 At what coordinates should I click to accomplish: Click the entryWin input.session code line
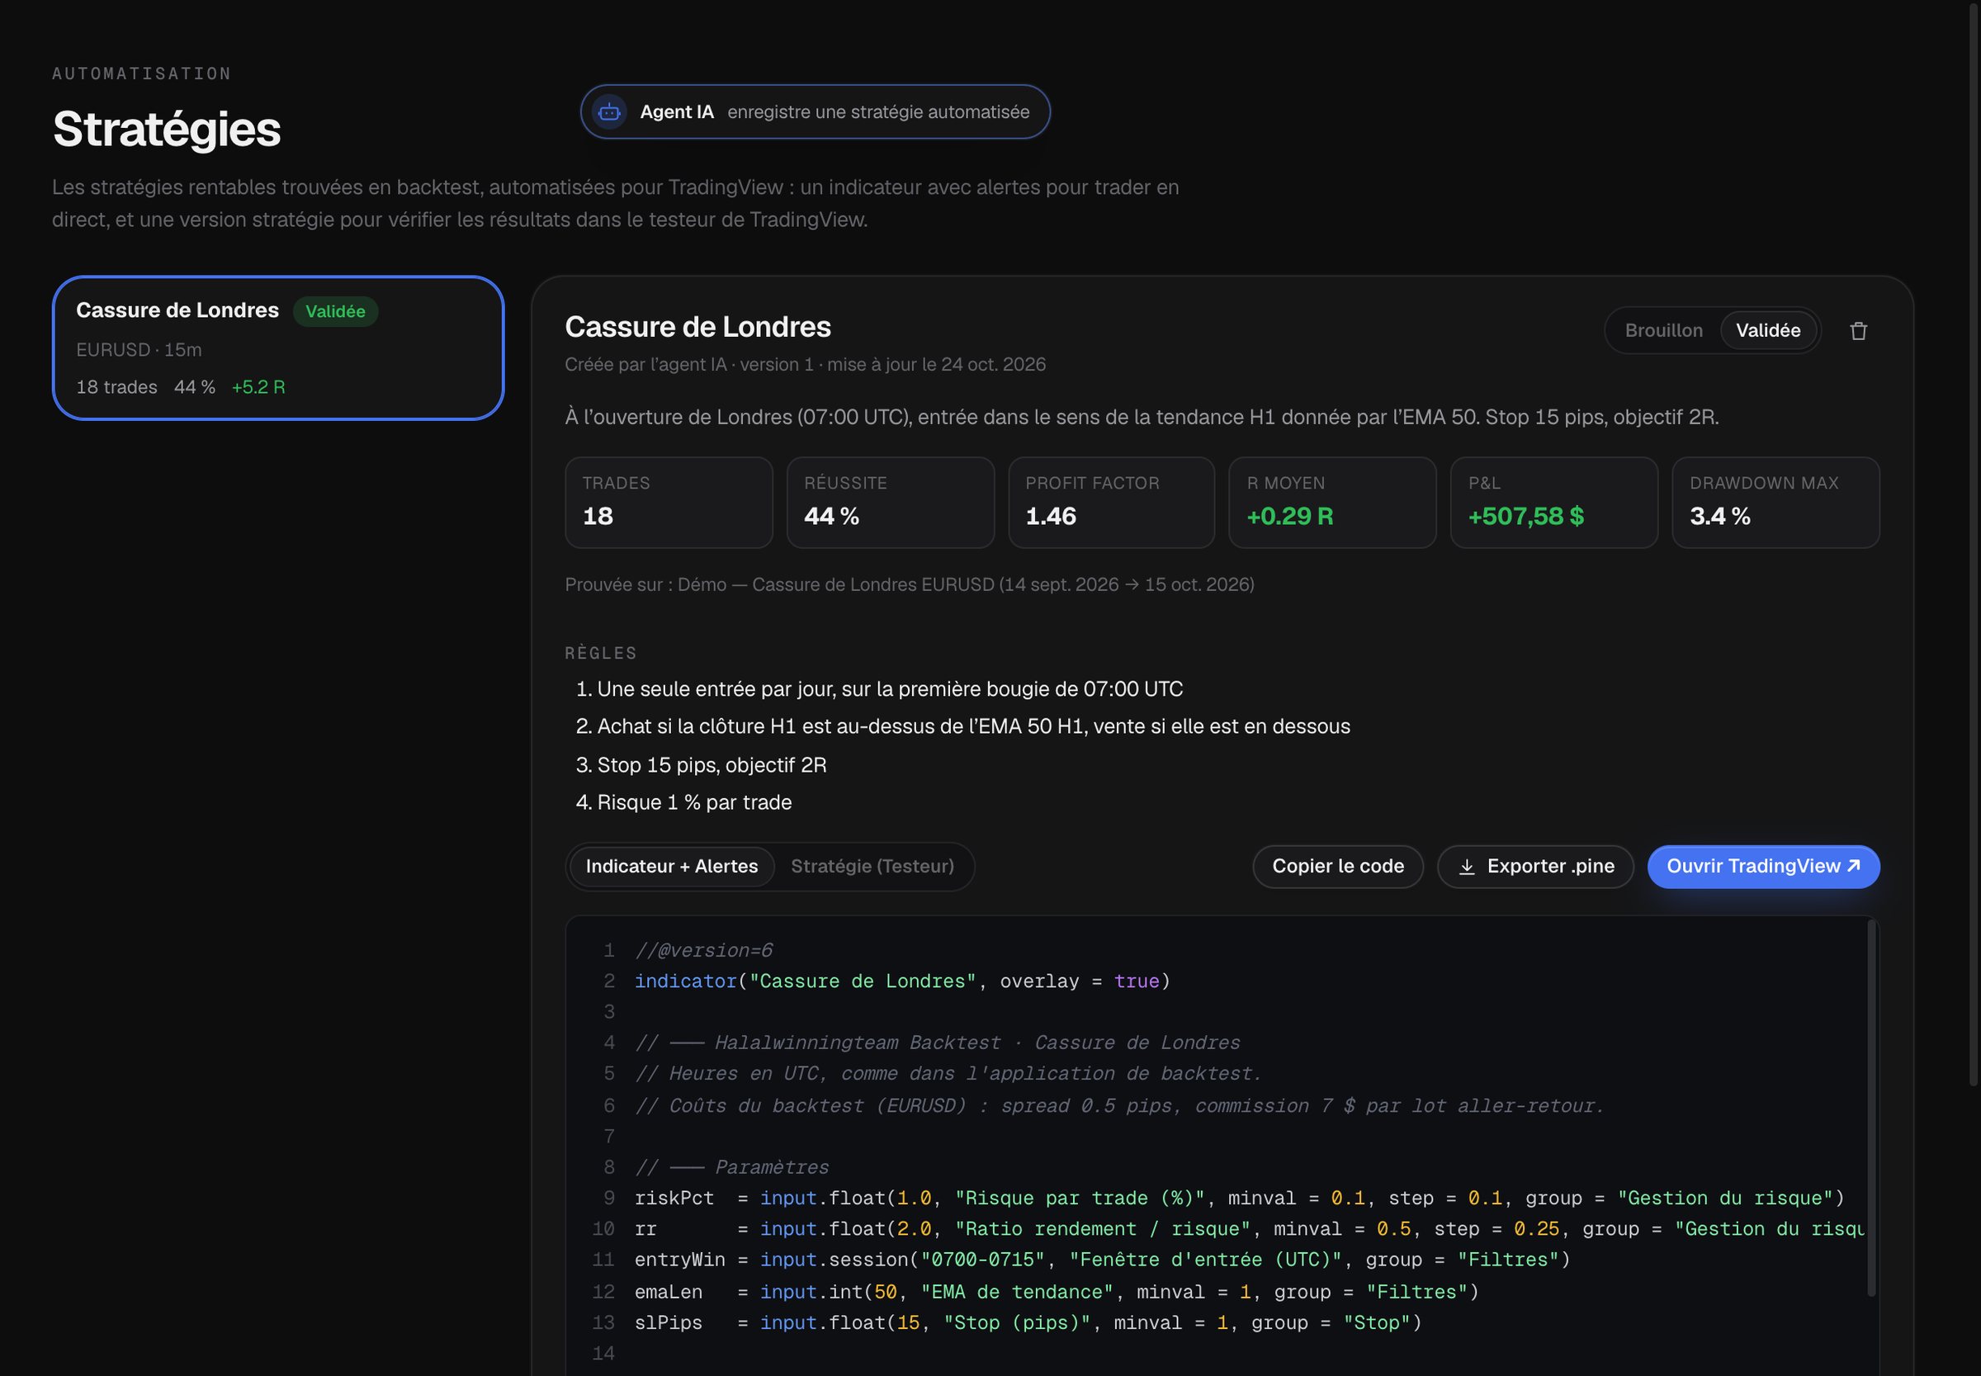(x=1103, y=1260)
